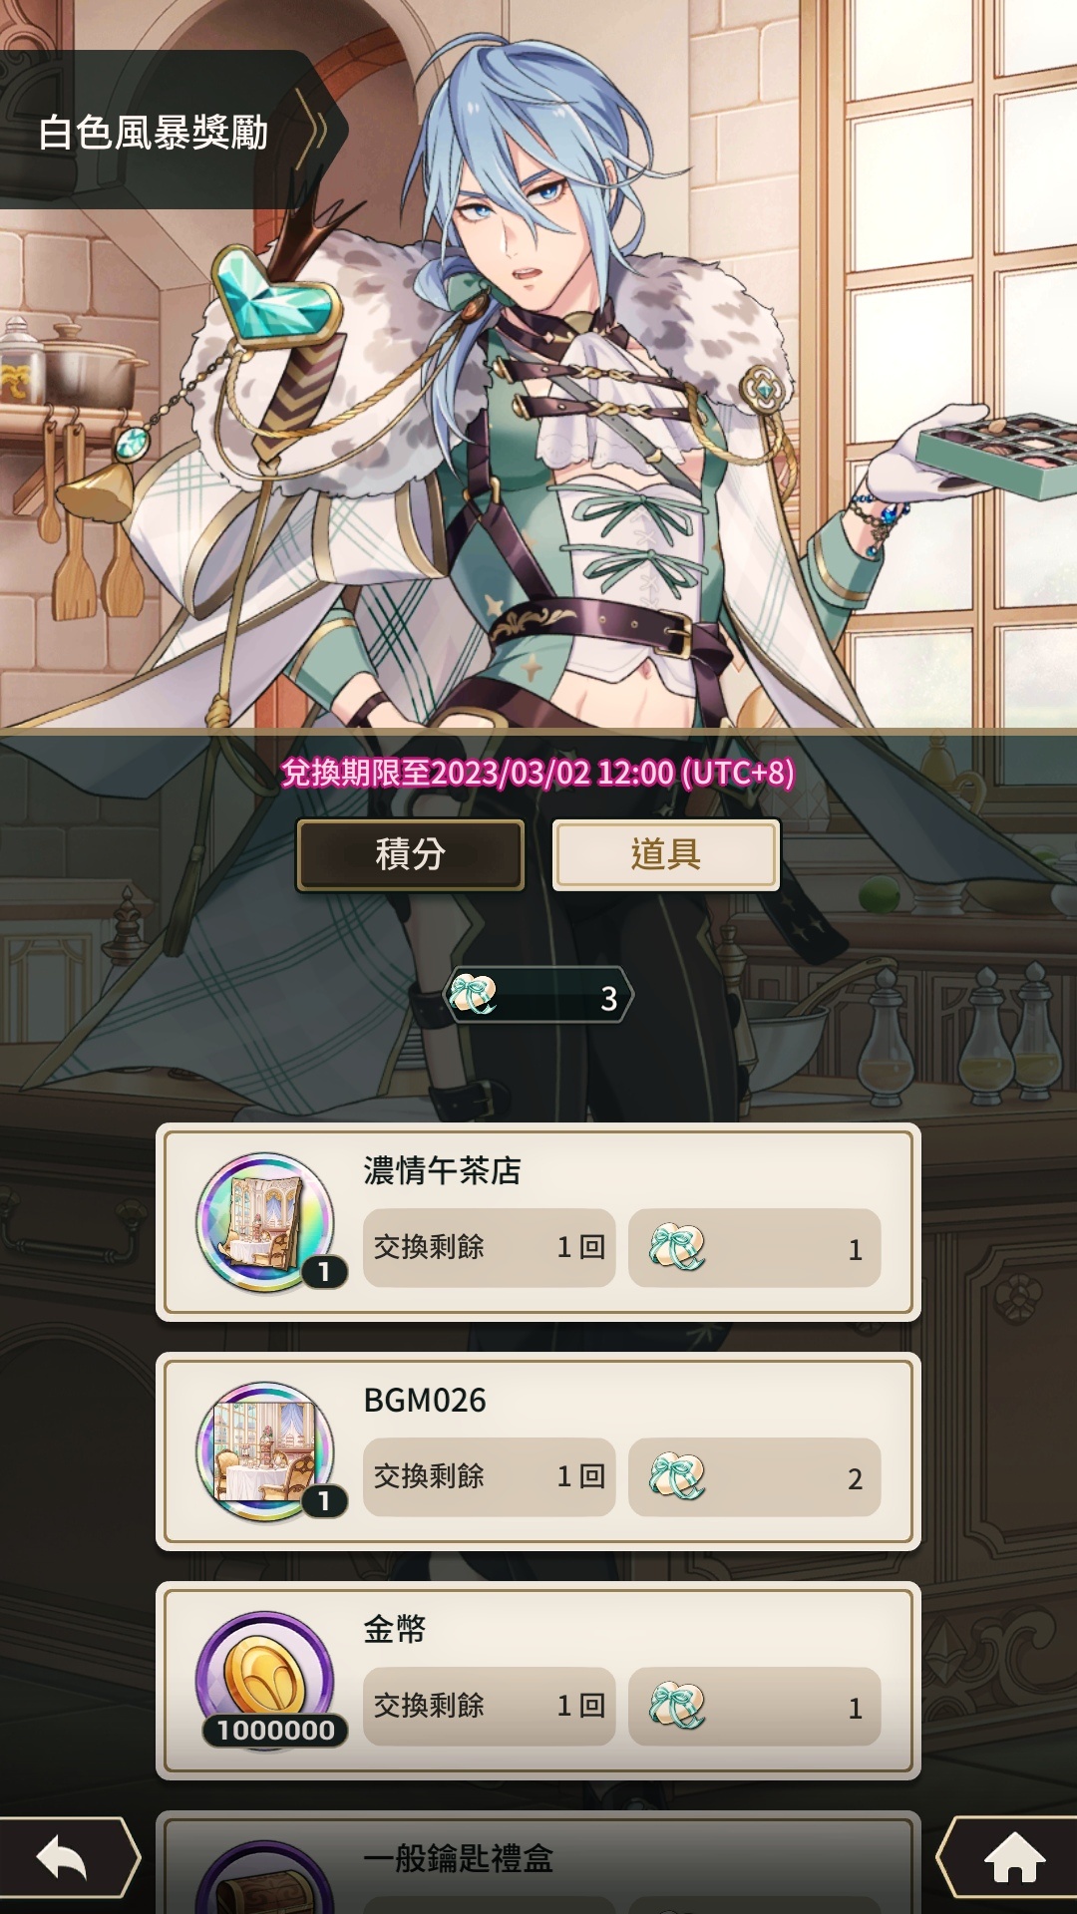The width and height of the screenshot is (1077, 1914).
Task: Tap the ribbon cookie currency counter
Action: (538, 995)
